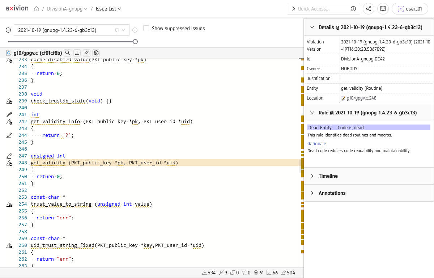This screenshot has height=278, width=434.
Task: Click the get_validity (Routine) entity value
Action: click(362, 88)
